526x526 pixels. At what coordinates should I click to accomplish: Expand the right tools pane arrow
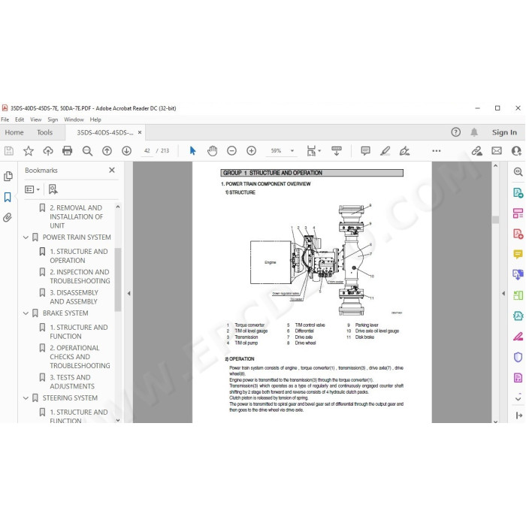pyautogui.click(x=503, y=293)
